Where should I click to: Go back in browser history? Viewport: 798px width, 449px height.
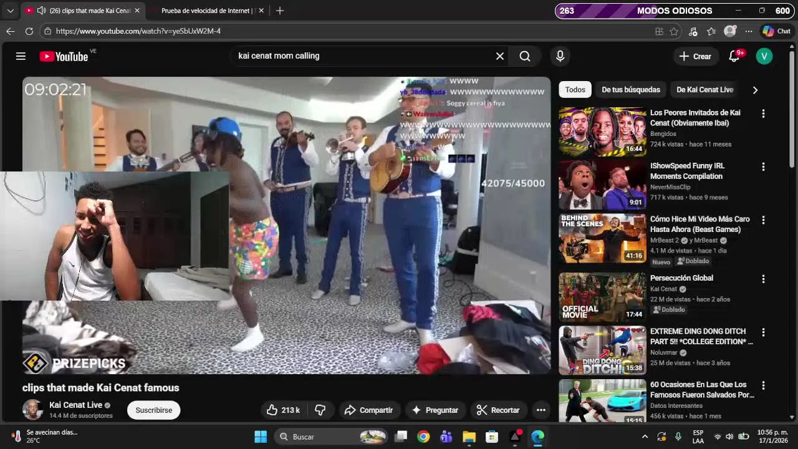pyautogui.click(x=11, y=31)
